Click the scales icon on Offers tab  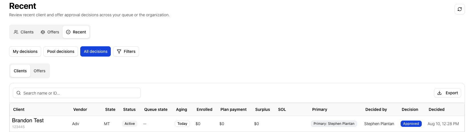pos(43,32)
